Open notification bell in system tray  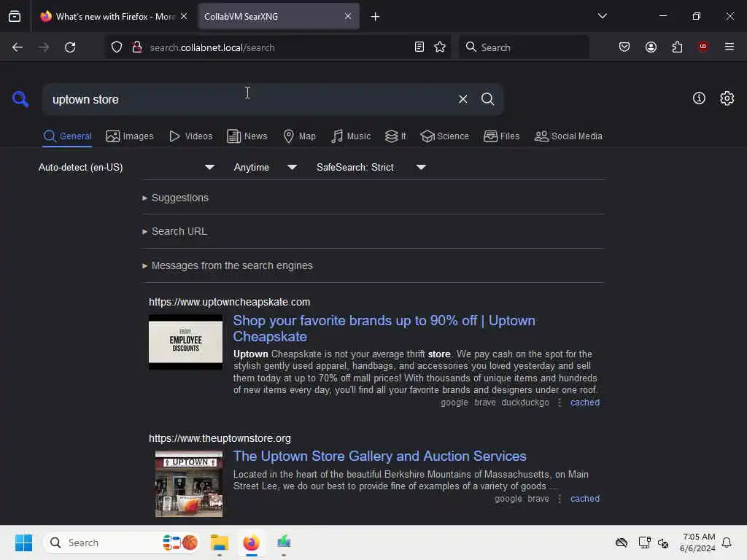pyautogui.click(x=727, y=542)
